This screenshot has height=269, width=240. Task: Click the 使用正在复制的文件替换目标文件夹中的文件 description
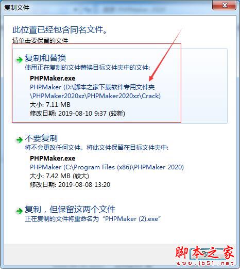(87, 68)
